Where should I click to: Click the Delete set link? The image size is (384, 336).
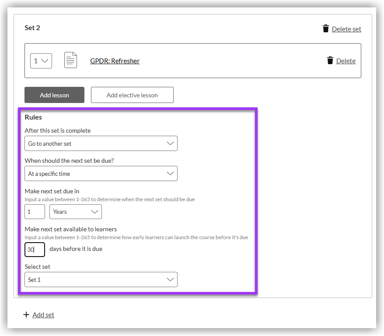[346, 29]
